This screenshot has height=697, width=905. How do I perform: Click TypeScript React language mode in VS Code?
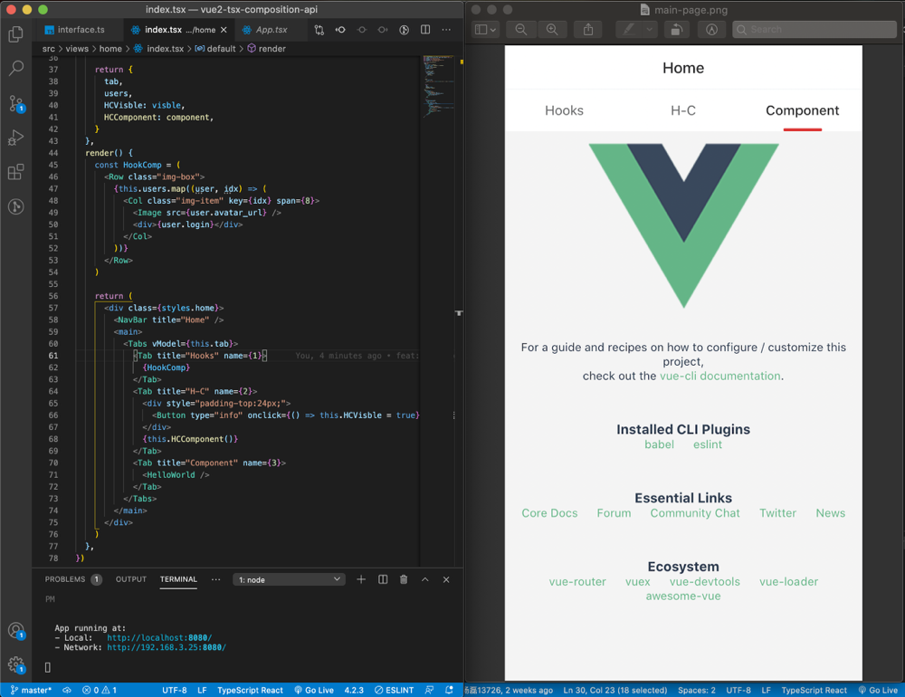pos(250,690)
